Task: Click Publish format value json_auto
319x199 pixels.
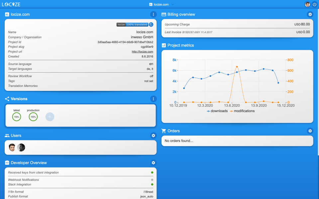Action: (147, 196)
